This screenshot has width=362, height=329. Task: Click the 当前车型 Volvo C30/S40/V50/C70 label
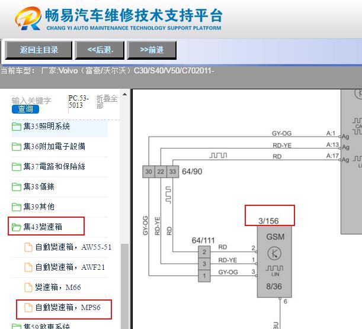click(x=107, y=70)
